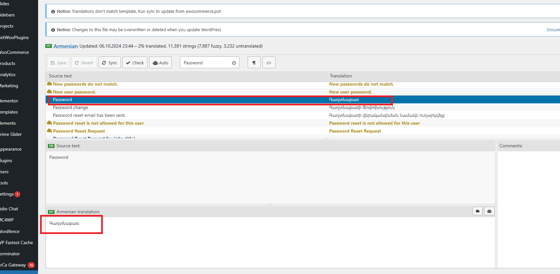Open Prime Slider sidebar item
The width and height of the screenshot is (560, 274).
tap(11, 134)
